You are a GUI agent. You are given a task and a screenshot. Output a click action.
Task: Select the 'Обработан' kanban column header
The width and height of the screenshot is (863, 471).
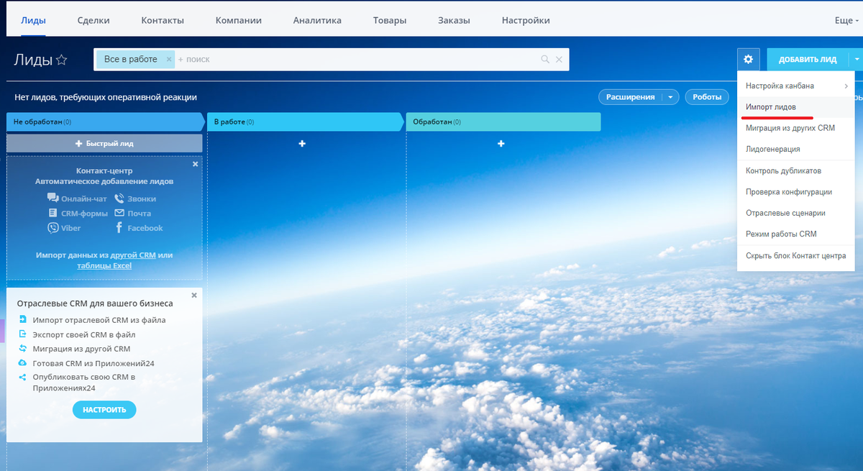pos(503,122)
